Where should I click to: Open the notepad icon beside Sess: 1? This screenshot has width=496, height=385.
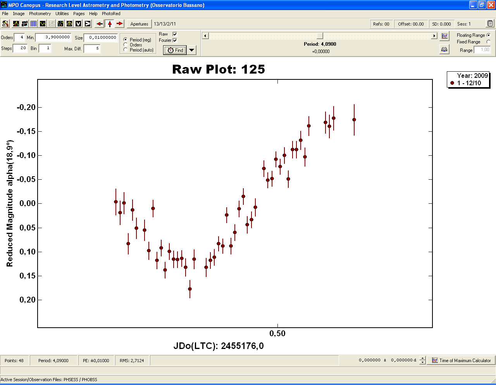tap(490, 24)
